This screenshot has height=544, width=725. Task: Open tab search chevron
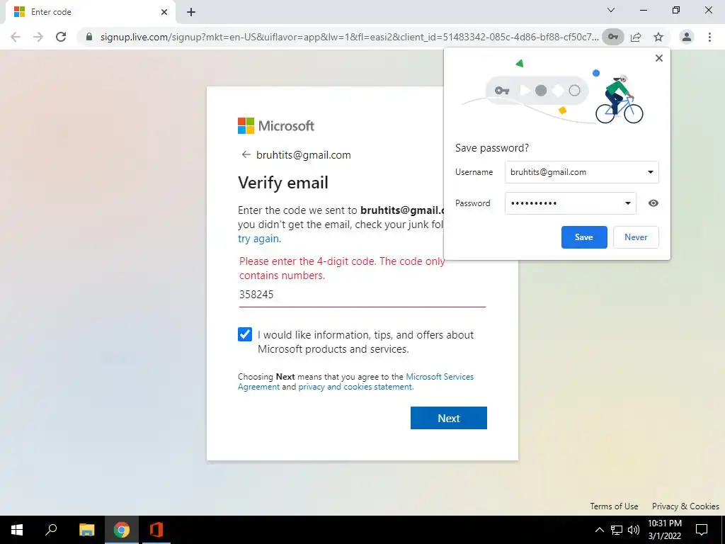pyautogui.click(x=611, y=10)
